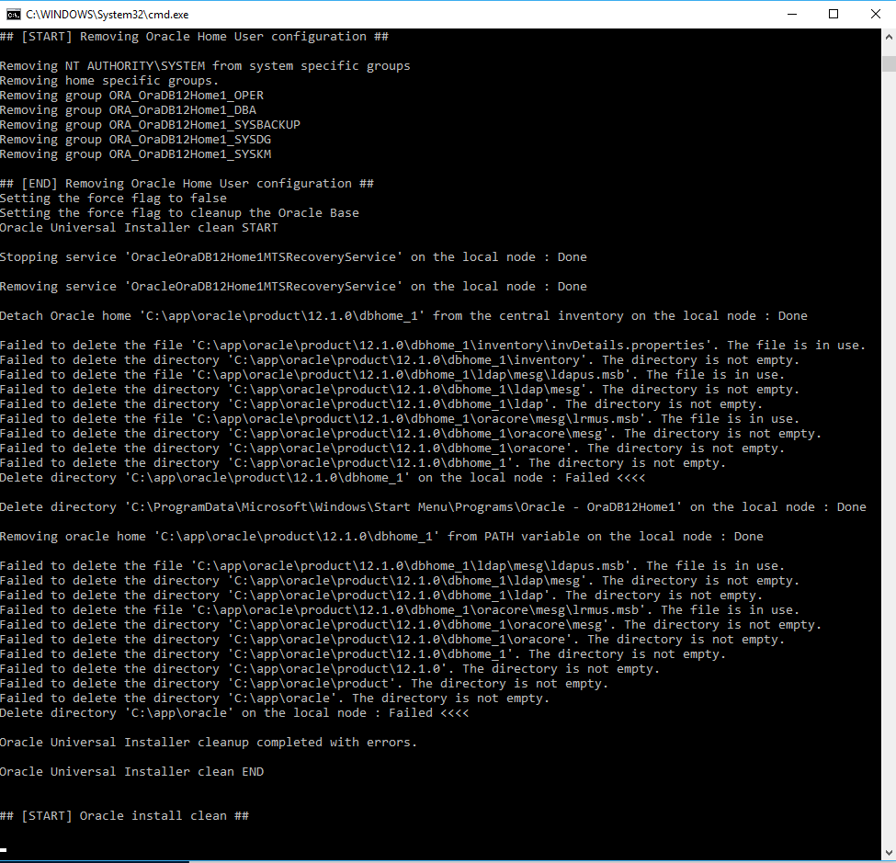
Task: Click failed-delete line for 'C:\app\oracle\product\12.1.0' directory
Action: point(330,669)
